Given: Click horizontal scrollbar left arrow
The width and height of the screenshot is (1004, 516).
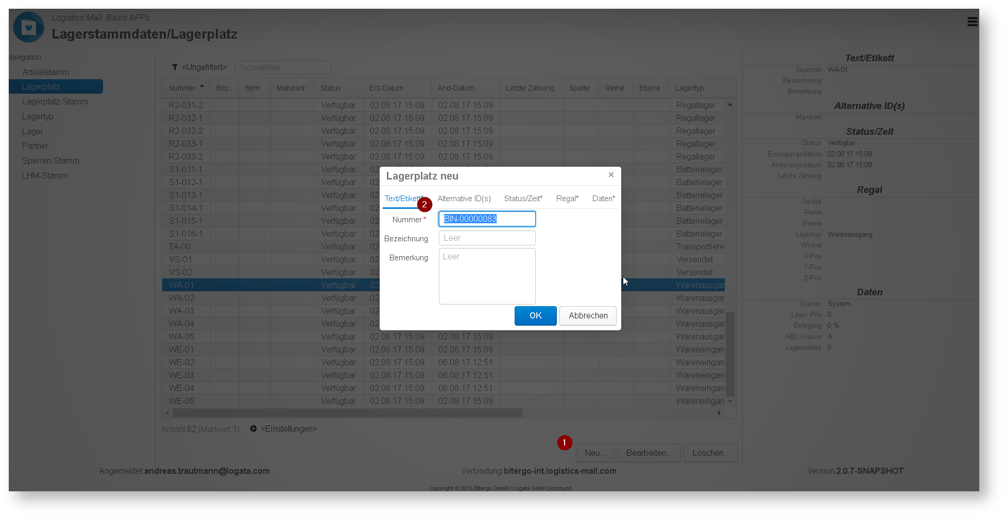Looking at the screenshot, I should point(167,413).
